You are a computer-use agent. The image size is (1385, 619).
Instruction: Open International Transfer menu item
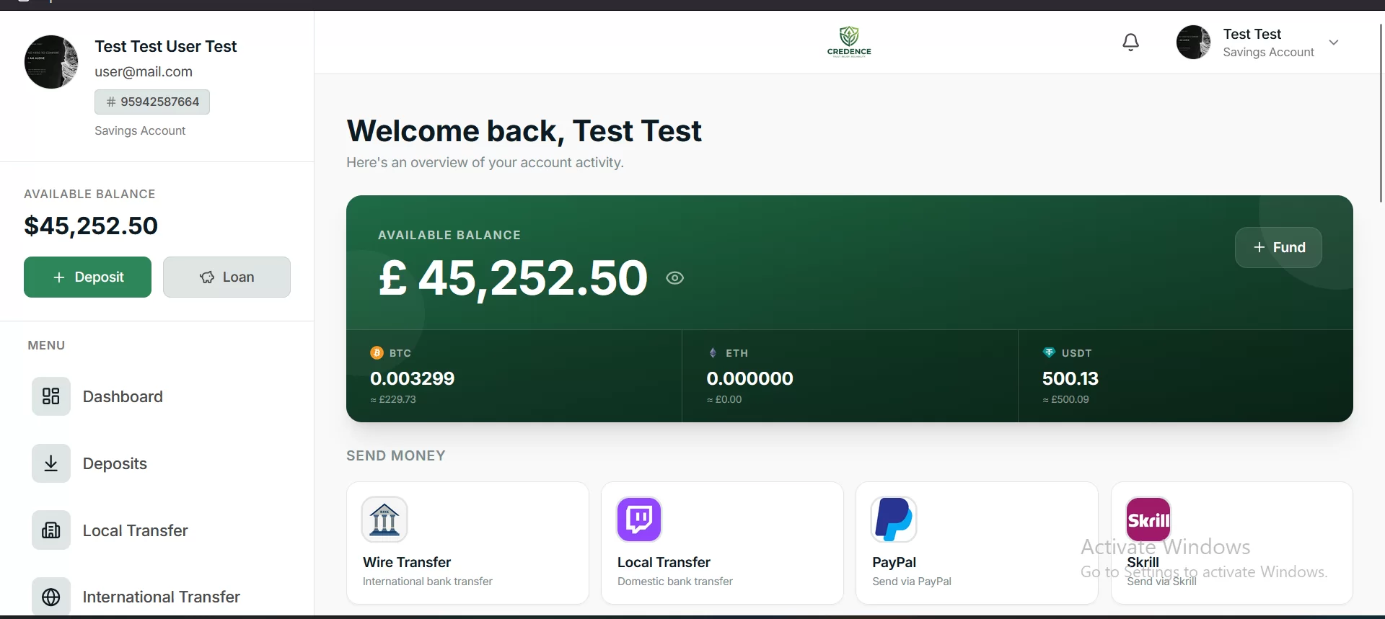point(157,597)
